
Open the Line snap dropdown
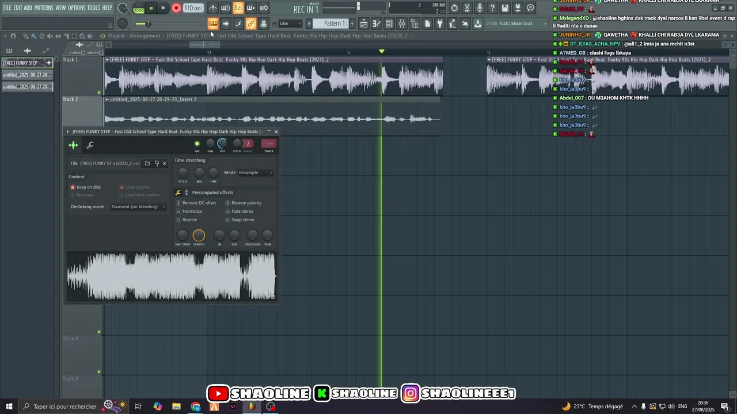click(x=289, y=24)
